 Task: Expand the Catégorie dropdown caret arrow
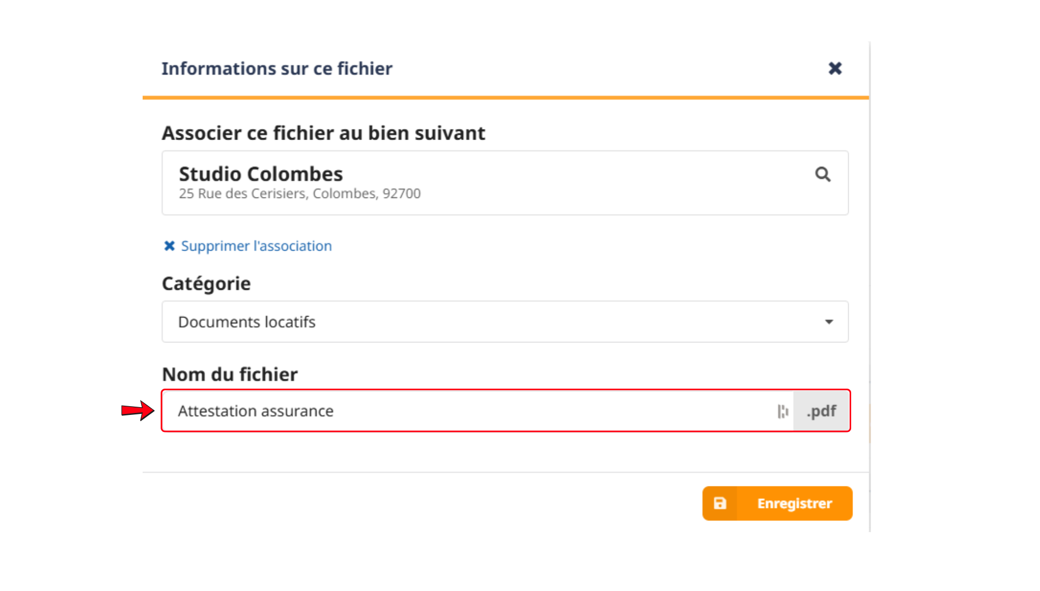point(829,322)
